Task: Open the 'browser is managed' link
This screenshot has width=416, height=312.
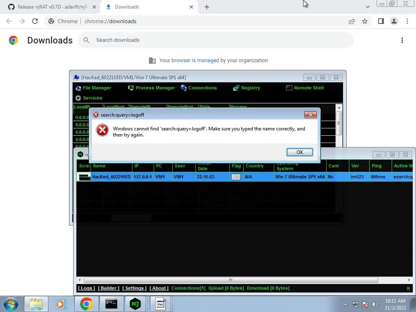Action: [195, 61]
